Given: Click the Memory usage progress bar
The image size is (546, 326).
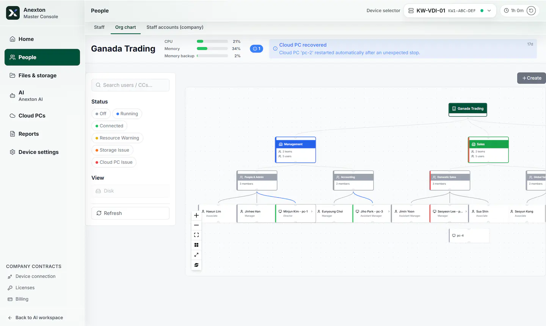Looking at the screenshot, I should (212, 49).
